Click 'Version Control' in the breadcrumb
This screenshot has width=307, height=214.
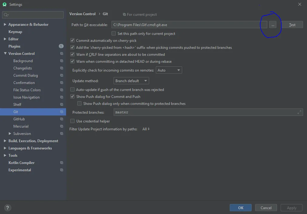point(82,14)
